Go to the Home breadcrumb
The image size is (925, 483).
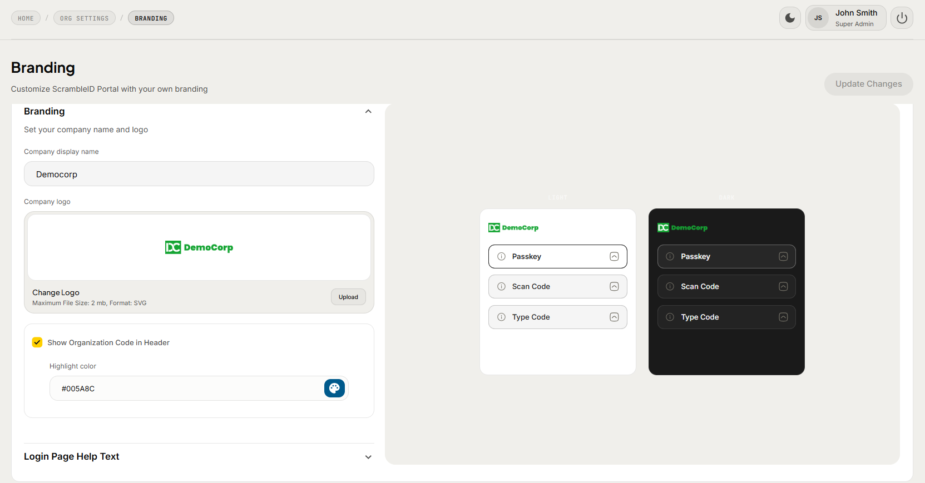click(26, 18)
